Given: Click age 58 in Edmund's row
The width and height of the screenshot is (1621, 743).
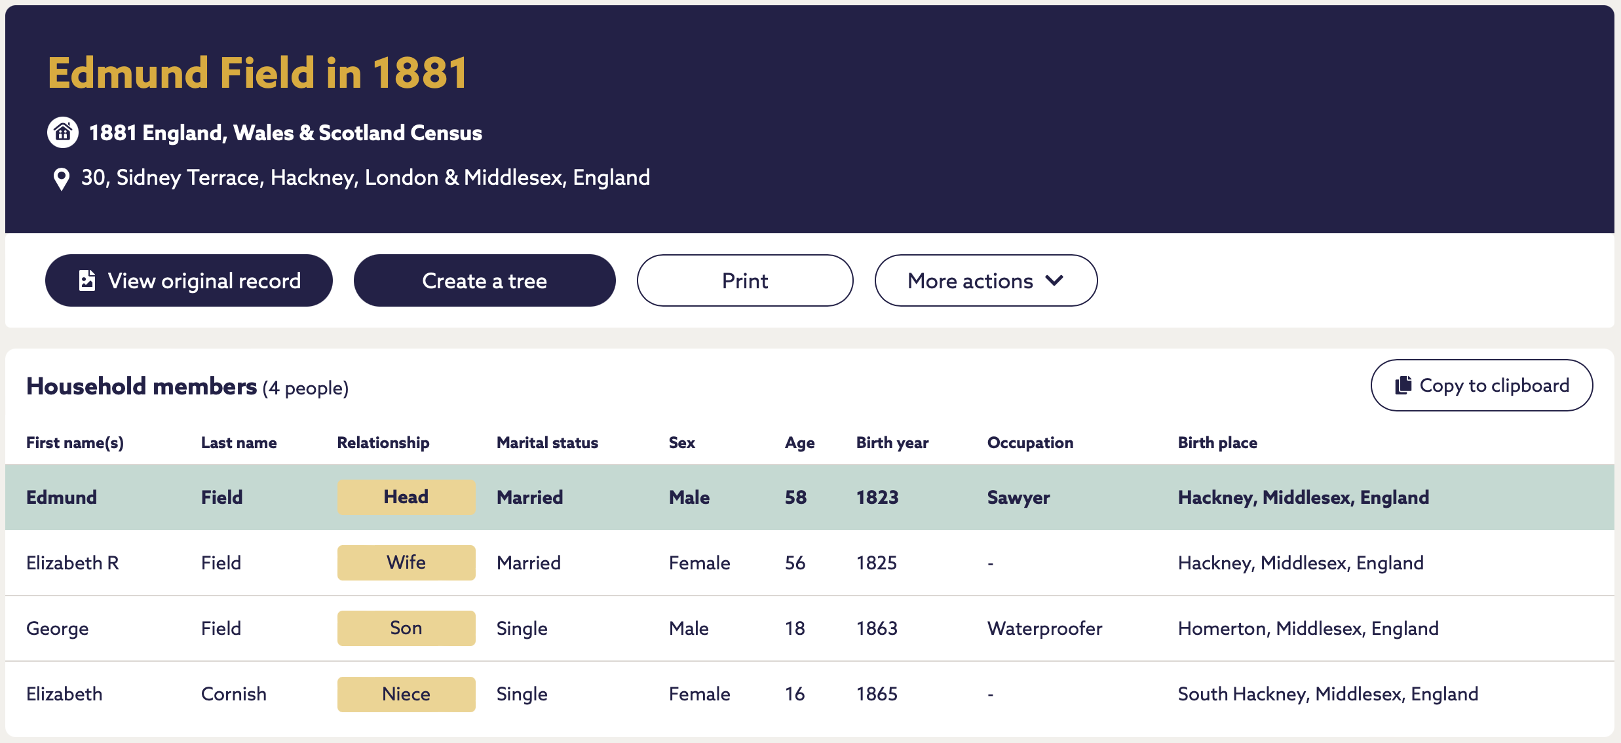Looking at the screenshot, I should 795,497.
